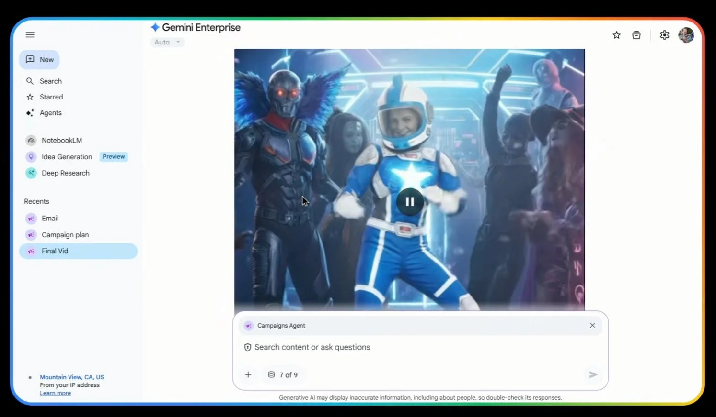Screen dimensions: 716x417
Task: Remove the Campaigns Agent chip
Action: (x=592, y=325)
